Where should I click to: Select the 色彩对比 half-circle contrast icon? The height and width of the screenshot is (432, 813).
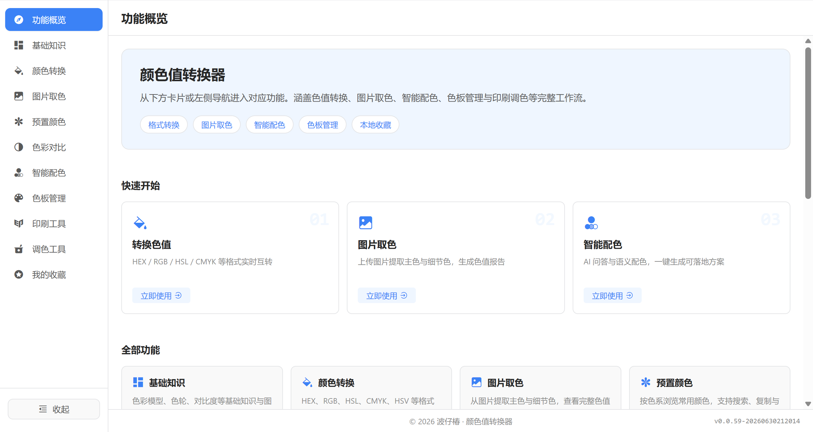19,147
